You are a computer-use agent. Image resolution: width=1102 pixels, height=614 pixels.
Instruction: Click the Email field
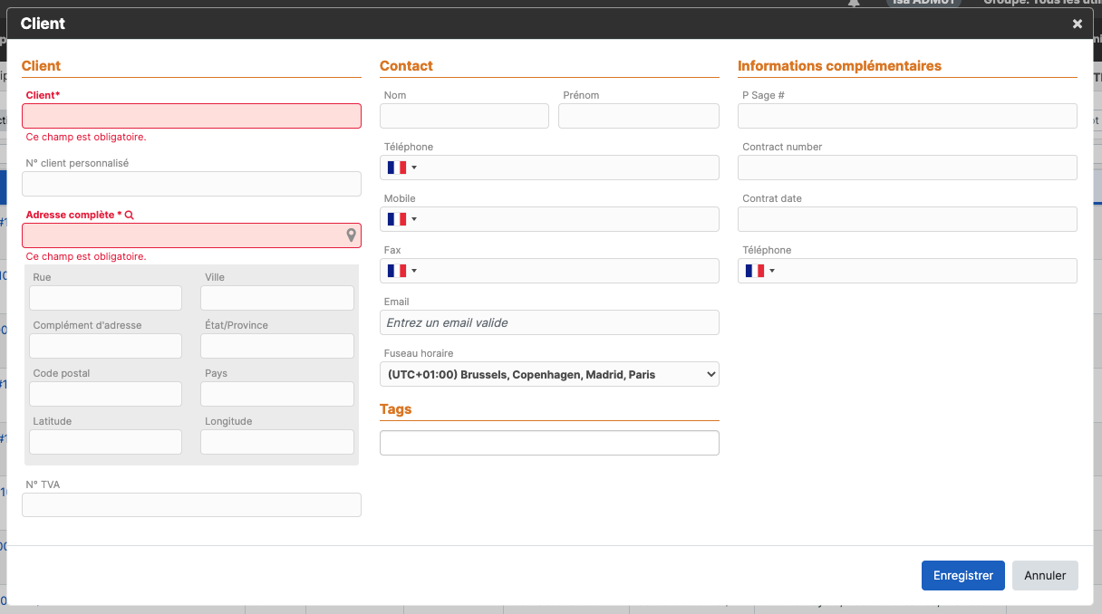(x=549, y=322)
